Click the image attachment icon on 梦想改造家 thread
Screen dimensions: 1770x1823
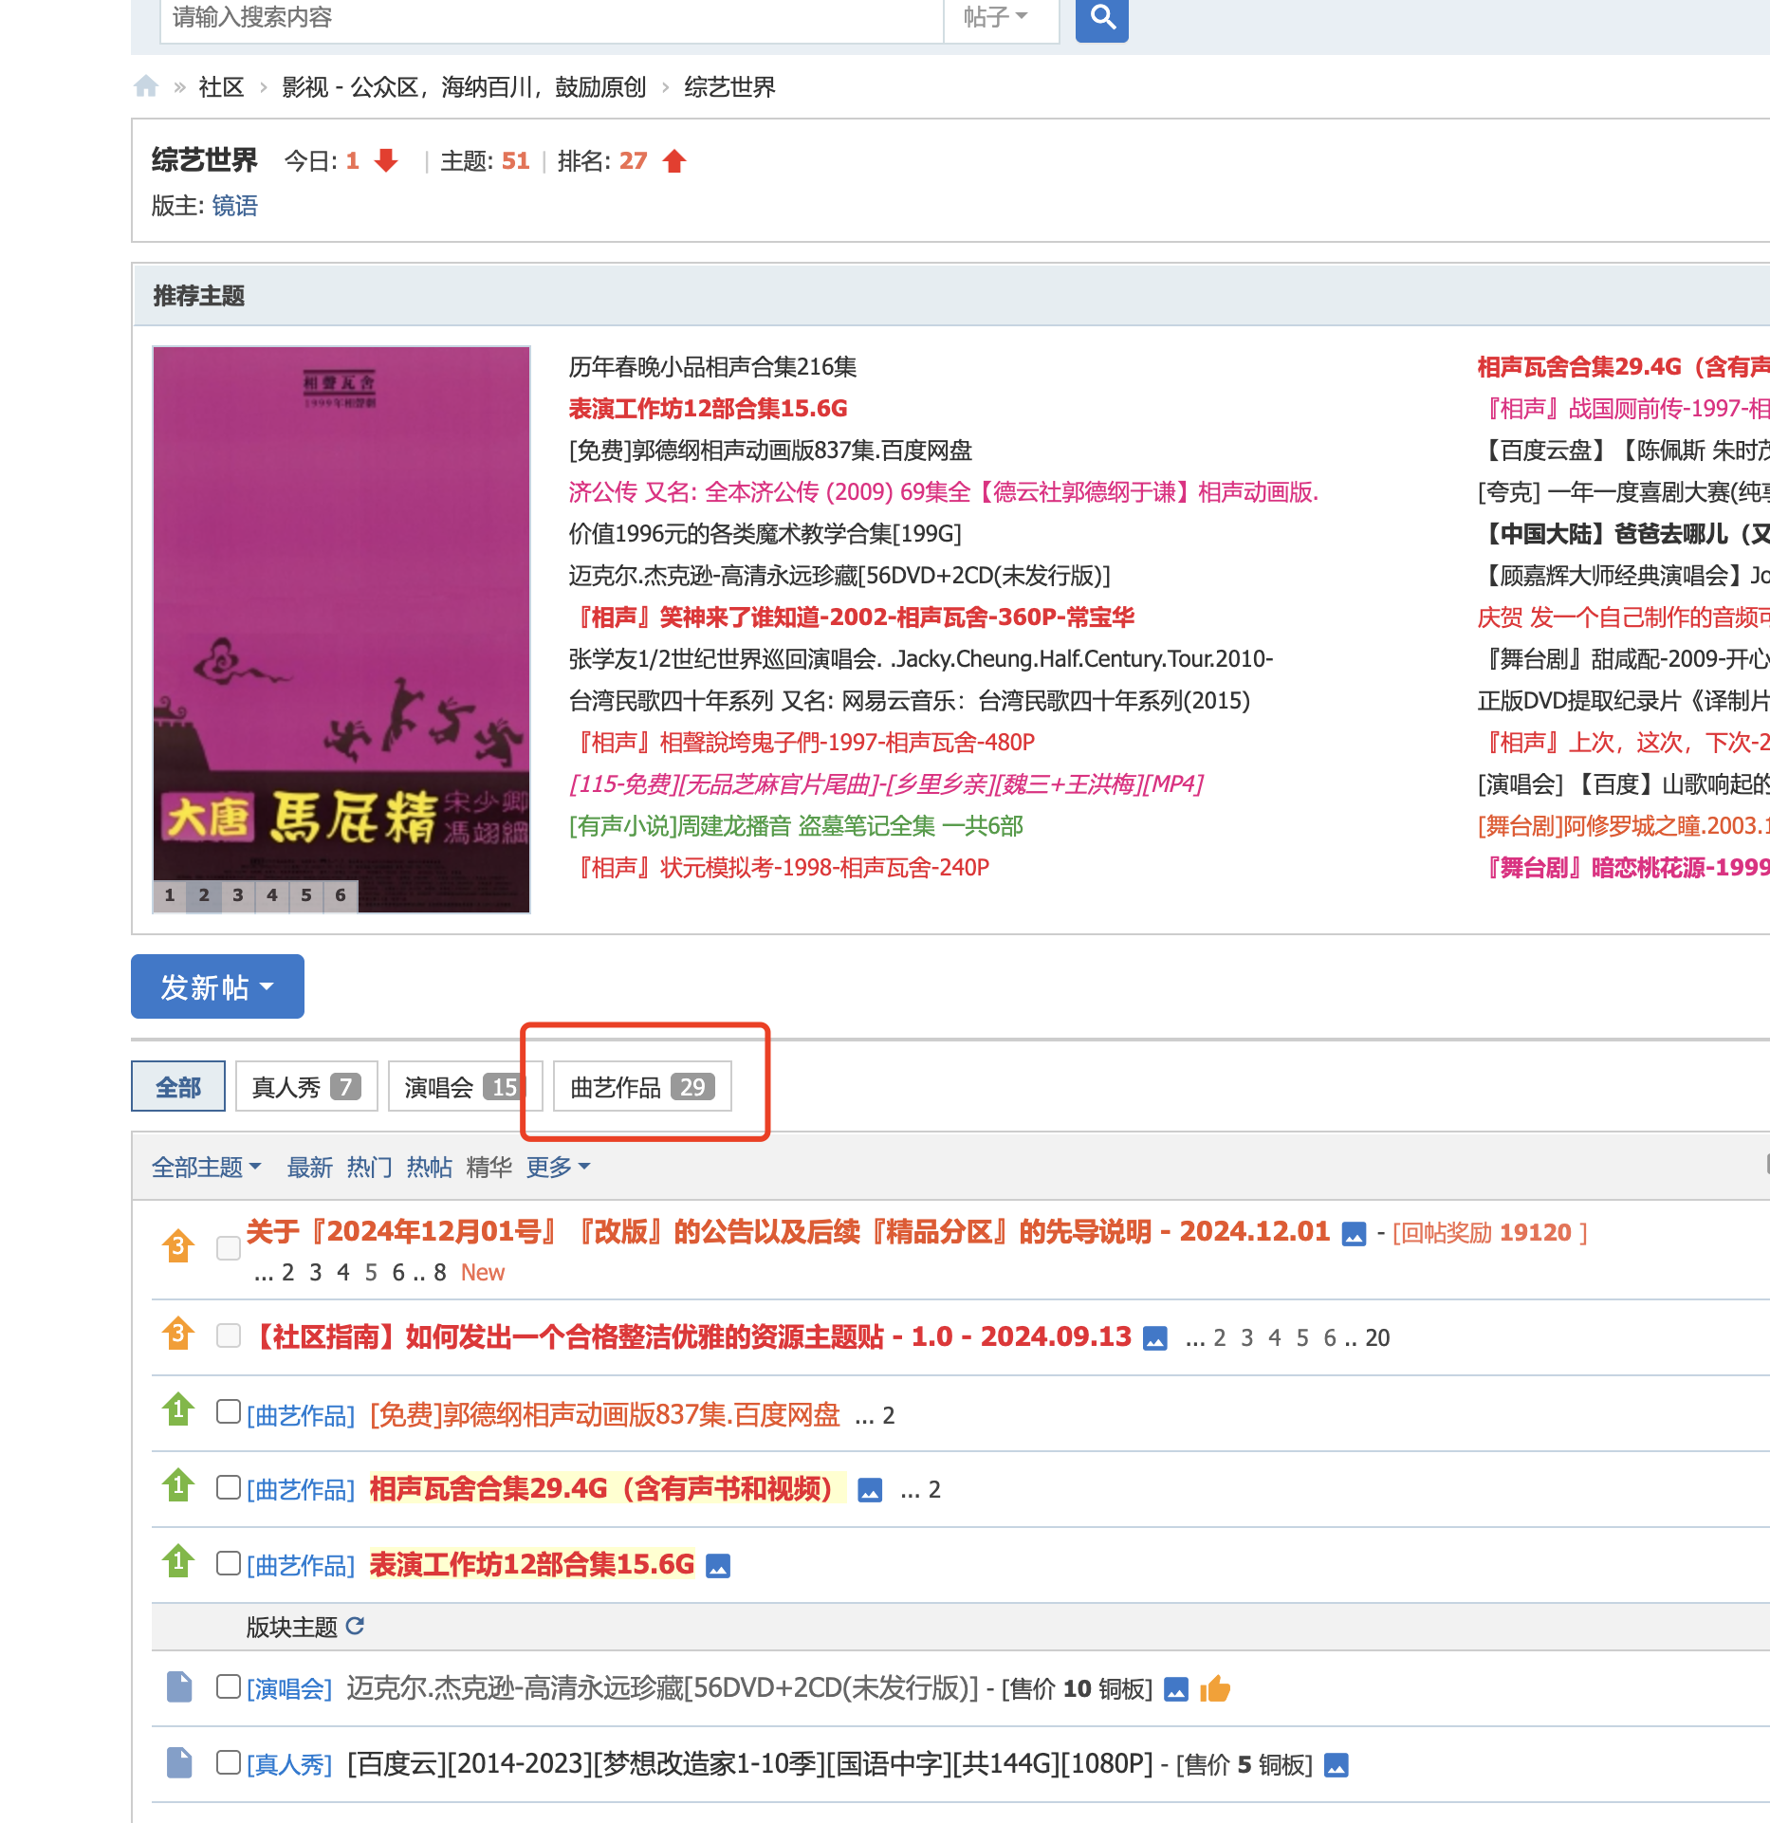click(x=1334, y=1765)
